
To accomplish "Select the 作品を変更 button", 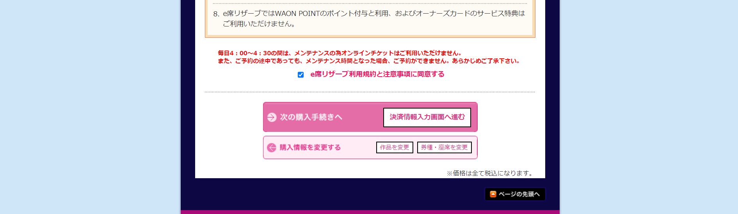I will pyautogui.click(x=395, y=147).
